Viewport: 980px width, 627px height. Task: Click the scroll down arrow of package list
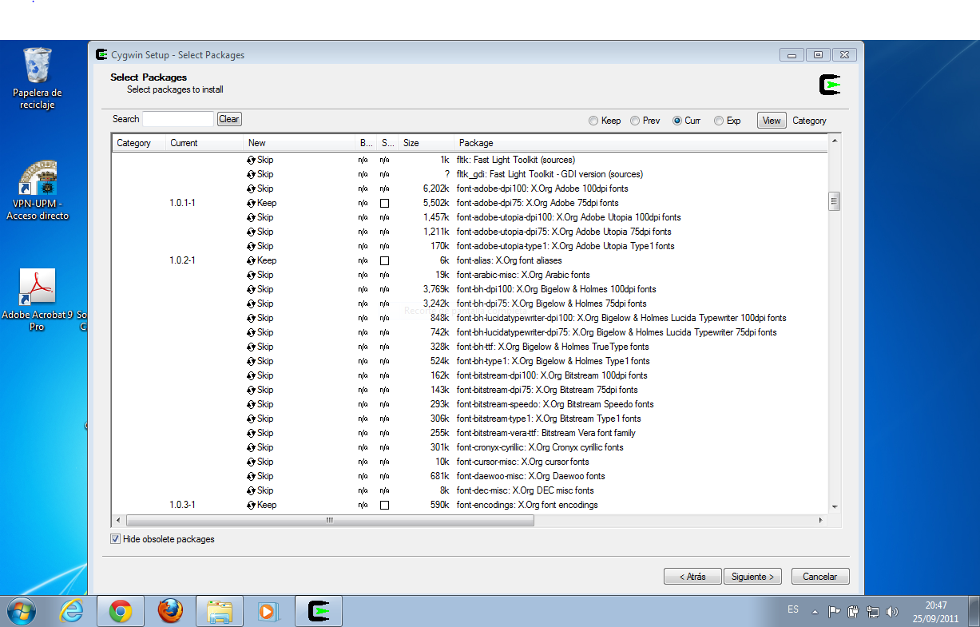835,506
